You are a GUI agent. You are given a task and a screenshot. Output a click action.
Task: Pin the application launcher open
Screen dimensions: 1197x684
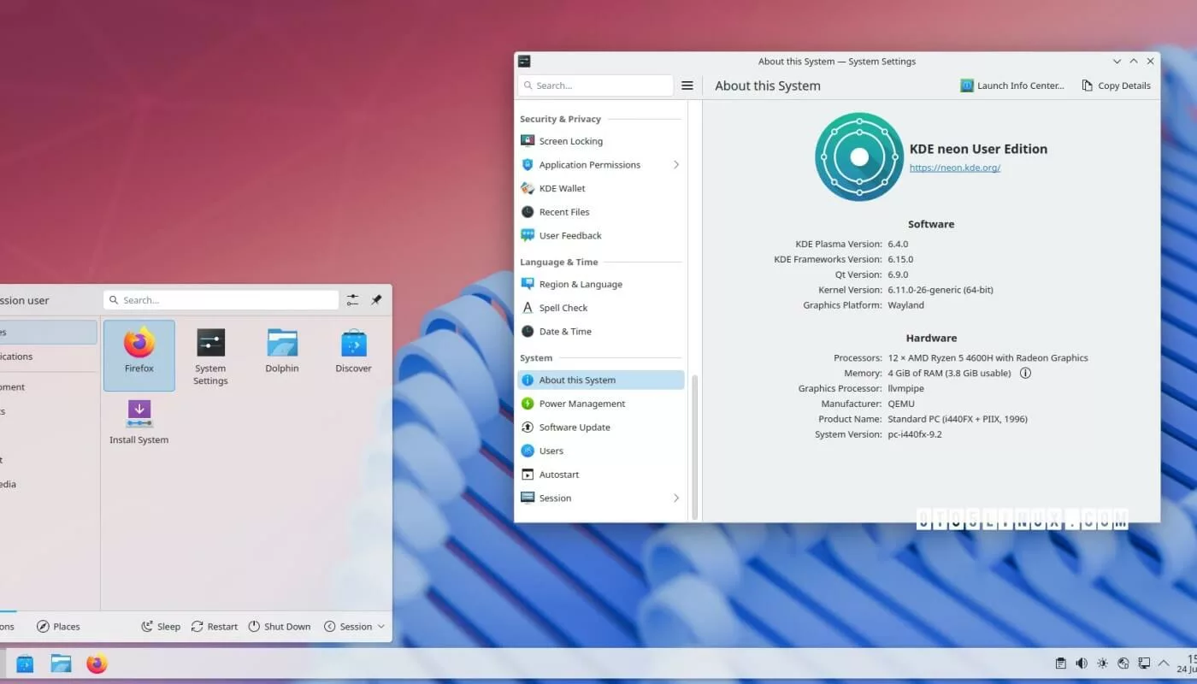[376, 300]
